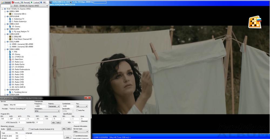Viewport: 270px width, 139px height.
Task: Collapse the 10974,H,8148 transponder node
Action: [x=5, y=16]
